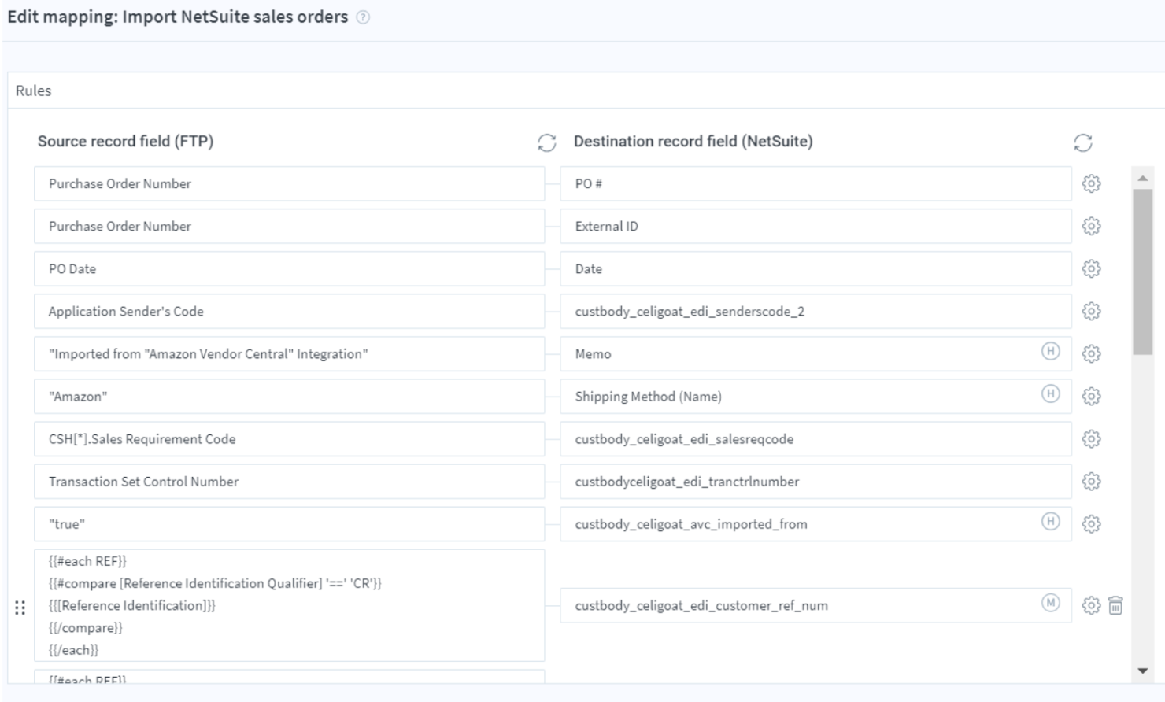This screenshot has height=702, width=1165.
Task: Open settings gear for External ID row
Action: tap(1091, 226)
